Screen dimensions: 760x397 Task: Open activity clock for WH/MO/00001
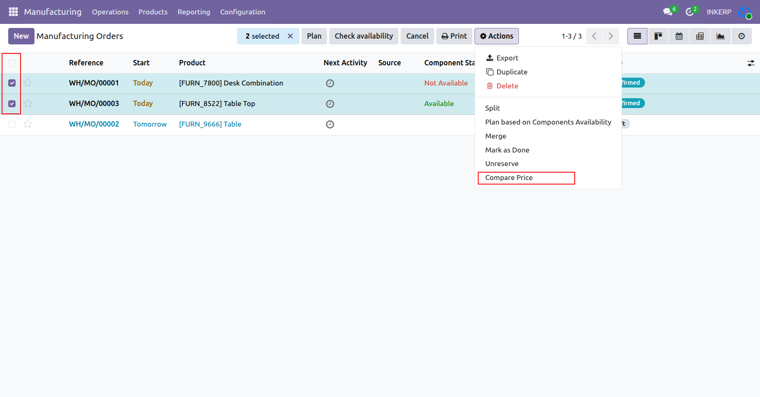[x=330, y=83]
